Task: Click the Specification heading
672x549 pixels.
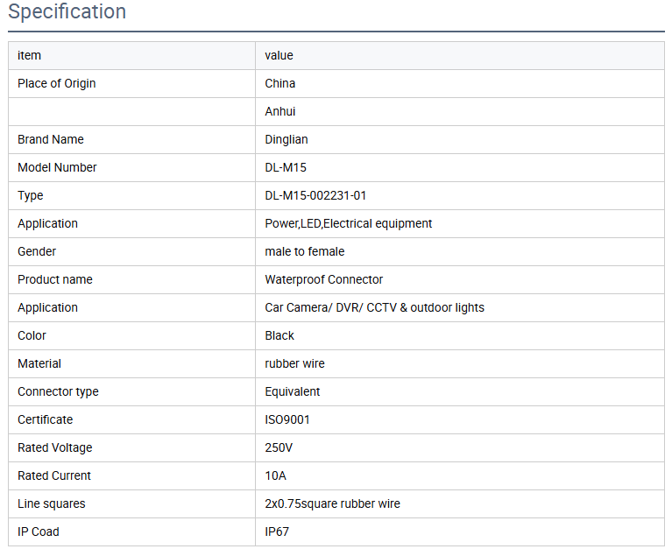Action: 67,12
